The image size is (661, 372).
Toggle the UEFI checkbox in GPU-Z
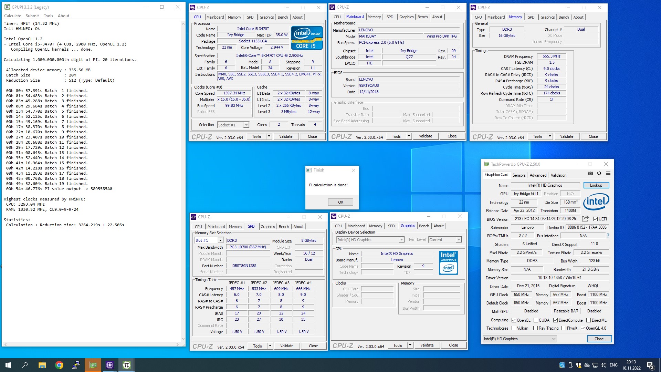pyautogui.click(x=595, y=219)
